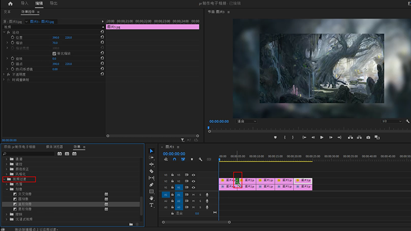Collapse the 划像 folder

tap(7, 189)
